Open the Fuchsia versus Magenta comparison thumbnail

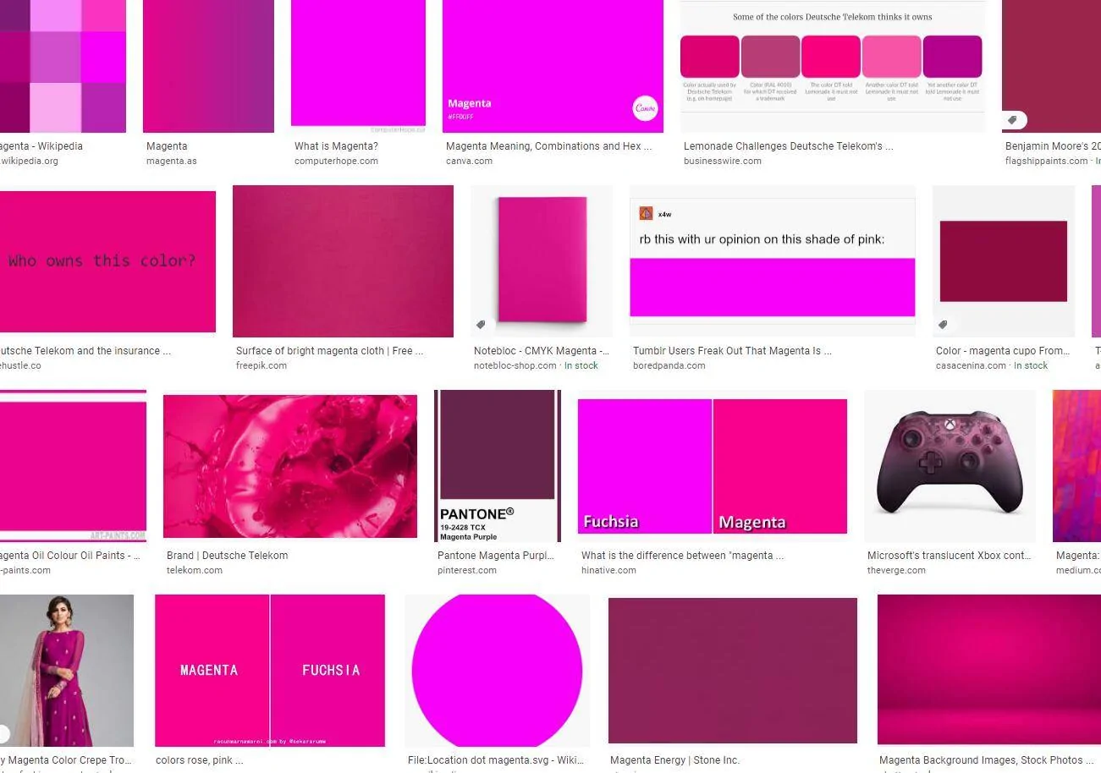tap(713, 466)
